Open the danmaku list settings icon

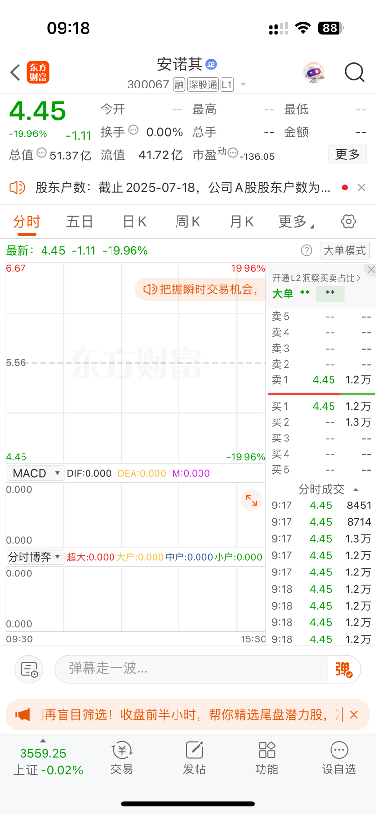click(x=29, y=669)
